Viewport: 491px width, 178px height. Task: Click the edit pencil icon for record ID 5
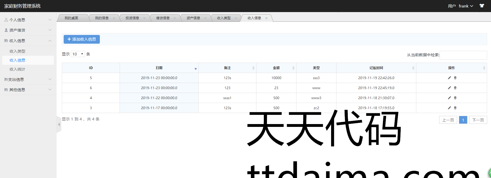(x=449, y=78)
